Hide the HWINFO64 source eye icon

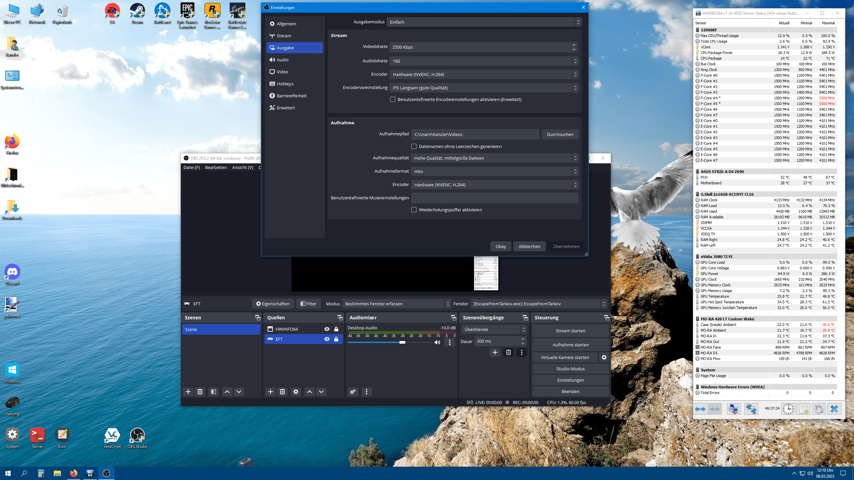tap(327, 329)
